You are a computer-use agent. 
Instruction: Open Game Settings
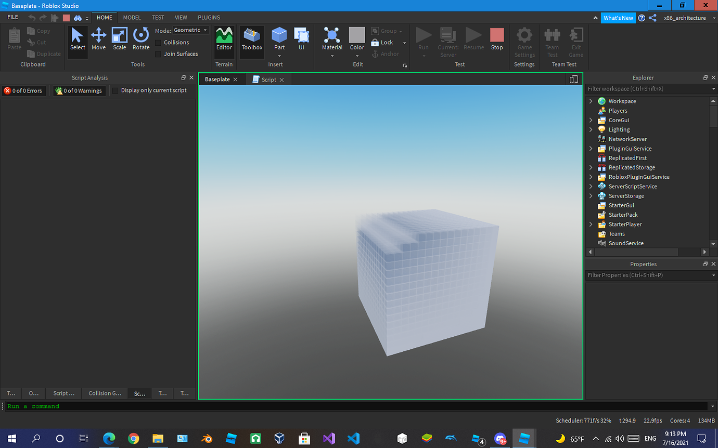(x=524, y=42)
